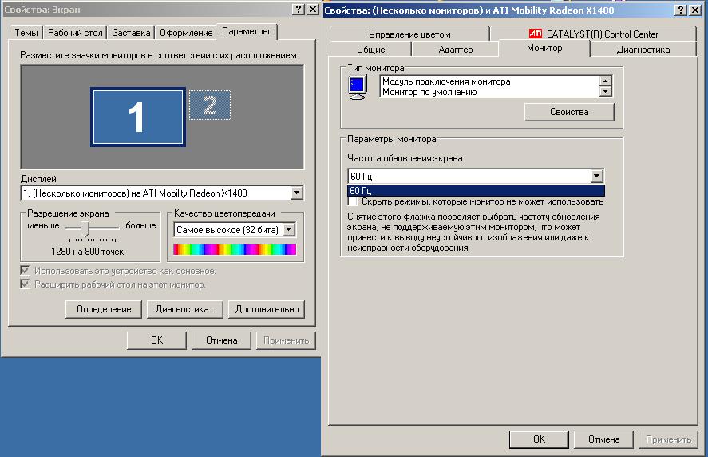The width and height of the screenshot is (708, 457).
Task: Select the highlighted 60 Гц option
Action: pos(476,190)
